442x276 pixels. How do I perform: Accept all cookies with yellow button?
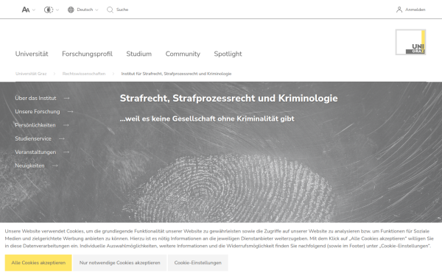(38, 263)
